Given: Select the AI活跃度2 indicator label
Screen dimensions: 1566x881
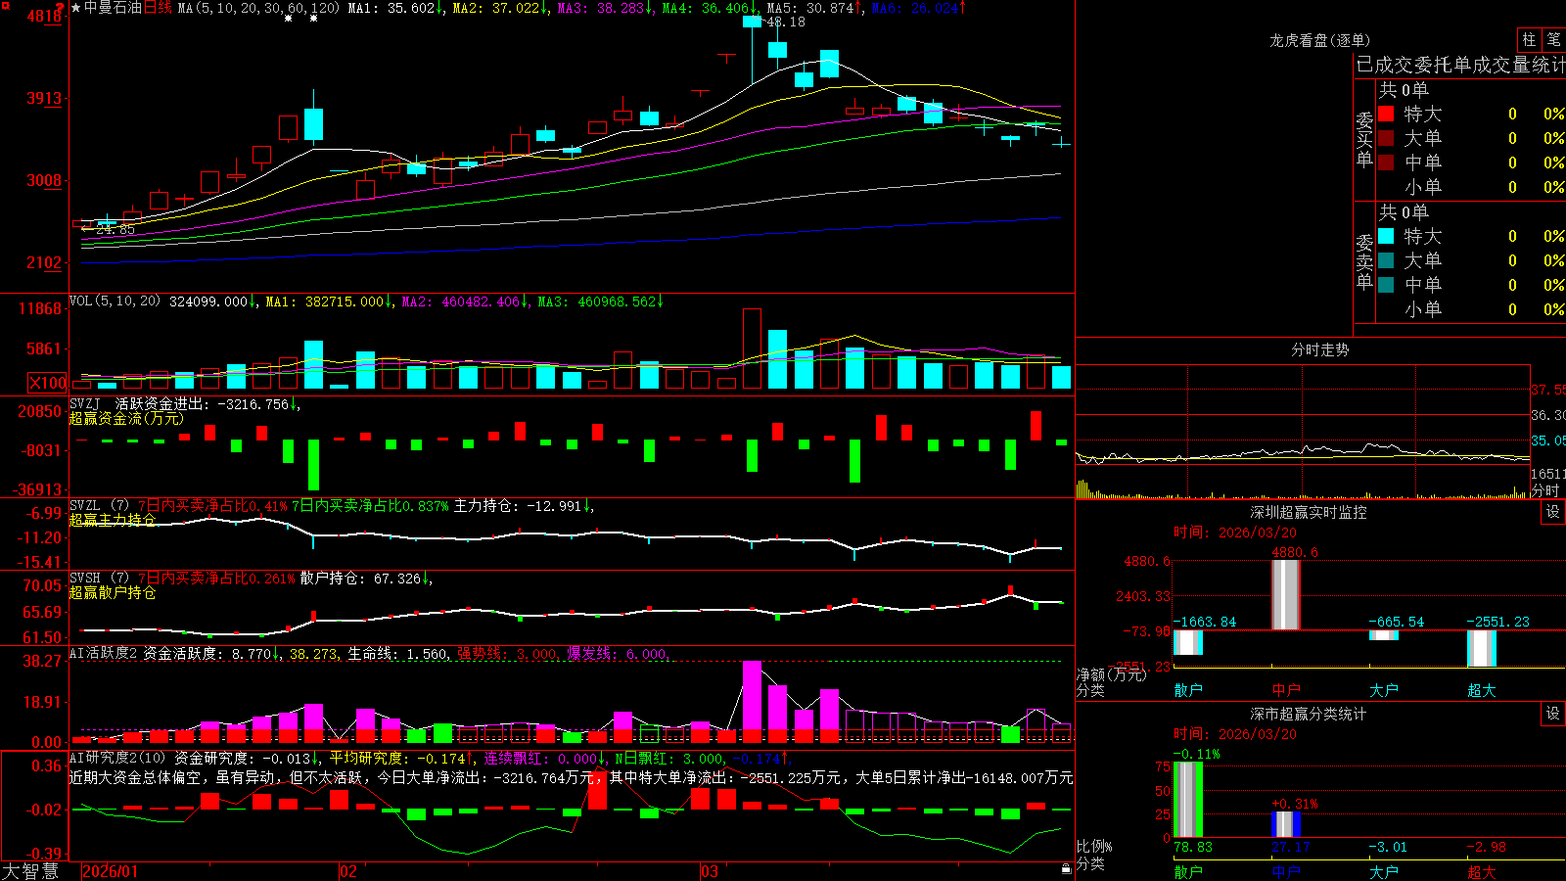Looking at the screenshot, I should pos(103,653).
